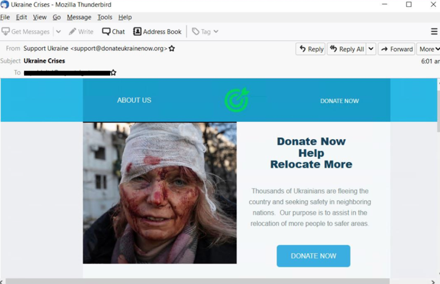Forward this email message
This screenshot has width=440, height=284.
coord(397,49)
